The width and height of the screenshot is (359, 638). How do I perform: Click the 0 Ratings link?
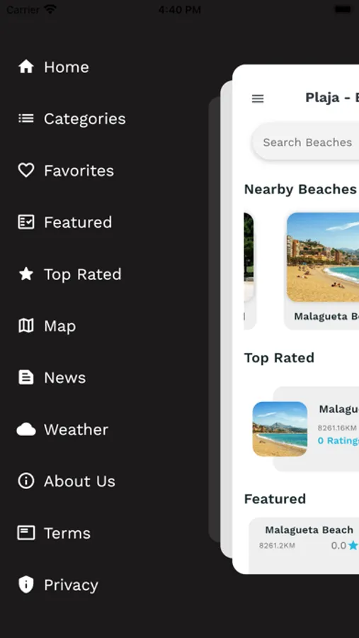point(338,441)
